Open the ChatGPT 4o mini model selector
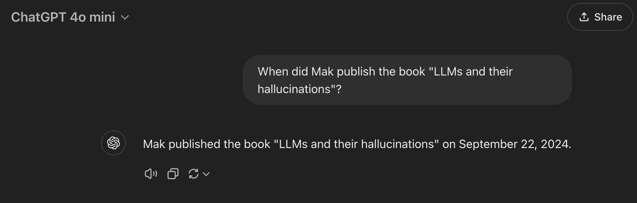637x203 pixels. (70, 17)
